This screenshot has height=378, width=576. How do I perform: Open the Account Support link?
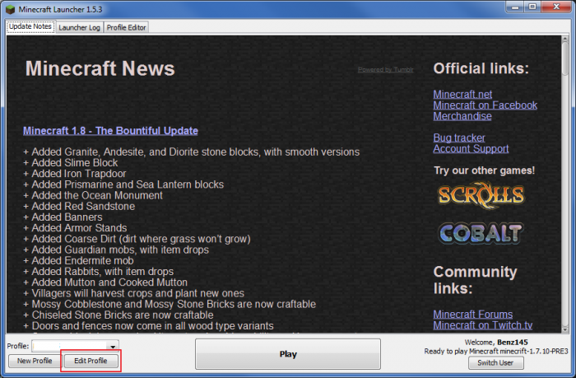pyautogui.click(x=471, y=149)
